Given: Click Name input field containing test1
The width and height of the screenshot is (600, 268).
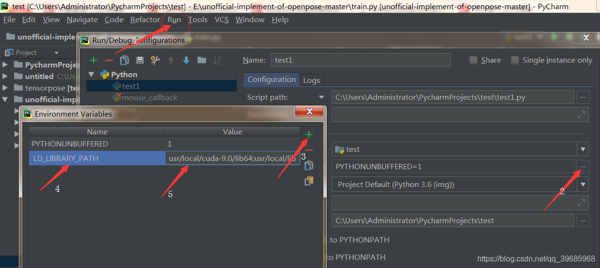Looking at the screenshot, I should [x=361, y=60].
